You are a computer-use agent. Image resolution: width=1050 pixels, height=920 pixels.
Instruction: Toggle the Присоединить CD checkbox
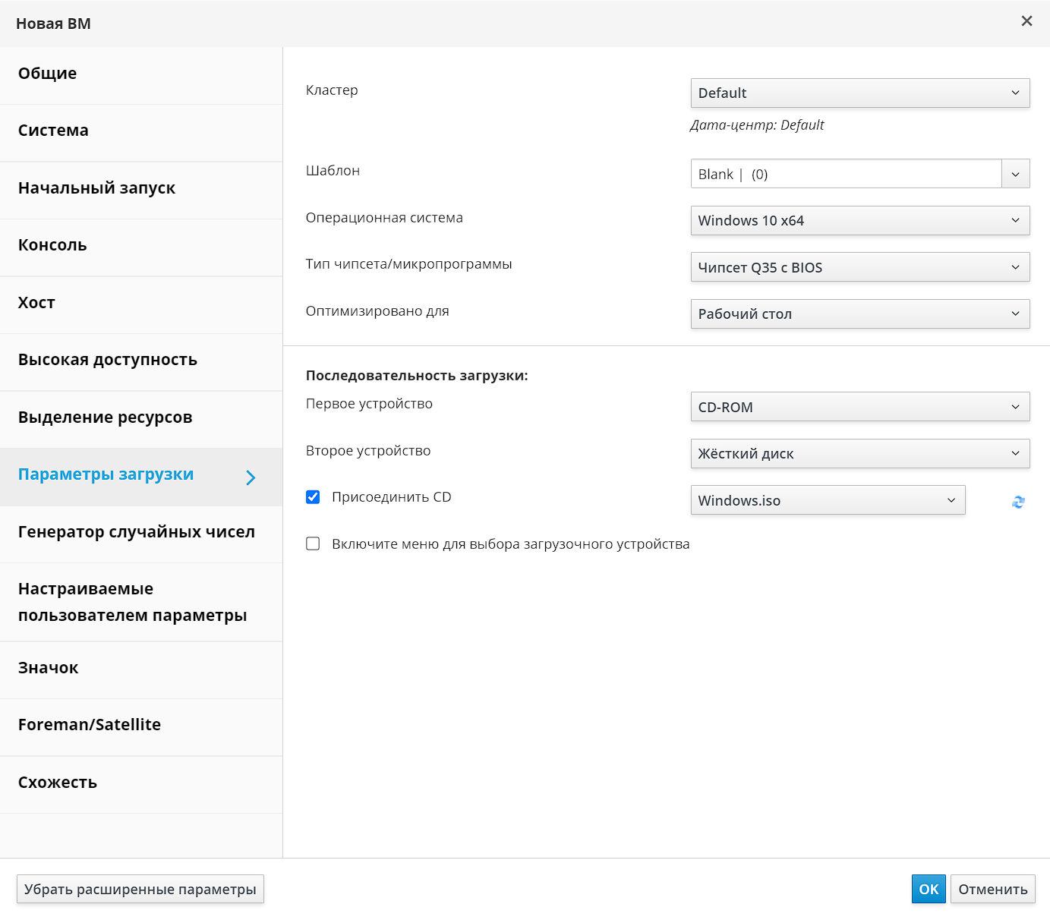pyautogui.click(x=313, y=497)
